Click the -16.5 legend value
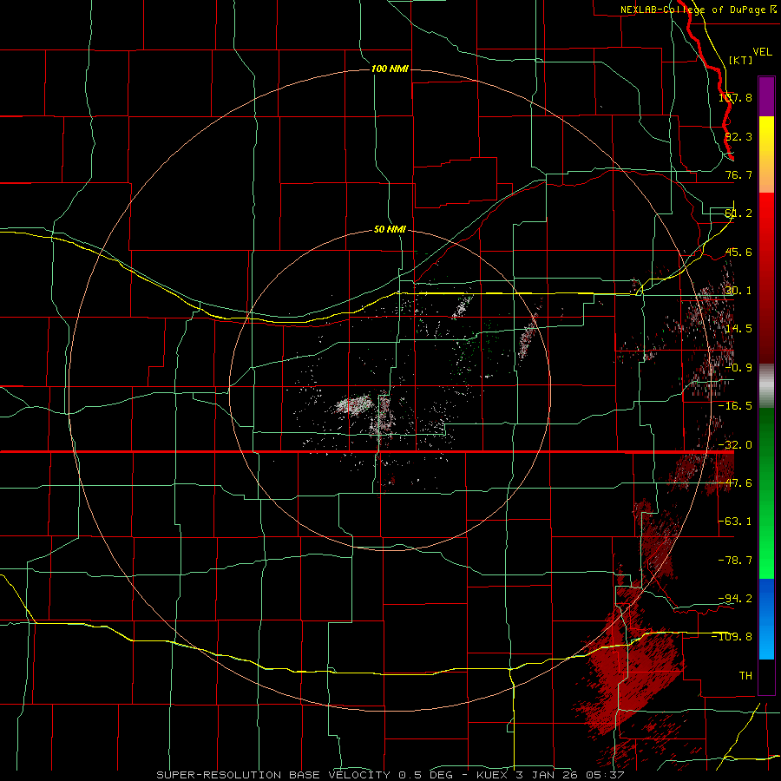 pos(735,406)
